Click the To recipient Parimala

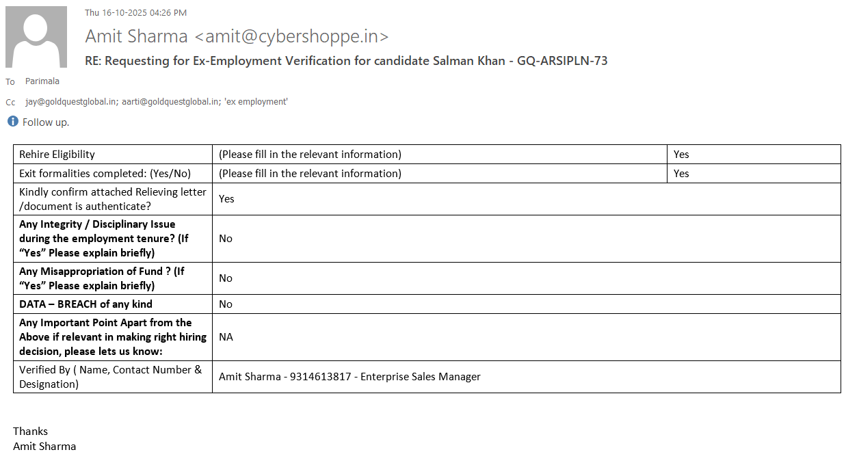tap(42, 81)
